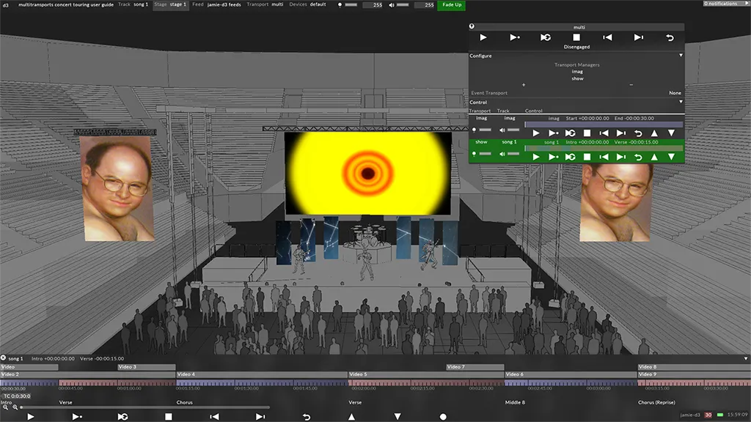Click play-to-end-of-section icon in bottom bar
The height and width of the screenshot is (422, 751).
click(76, 416)
